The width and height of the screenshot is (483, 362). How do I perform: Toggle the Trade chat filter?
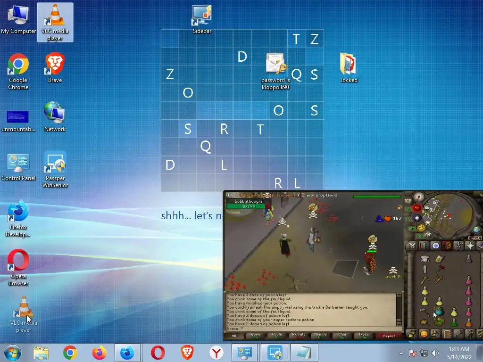[364, 336]
